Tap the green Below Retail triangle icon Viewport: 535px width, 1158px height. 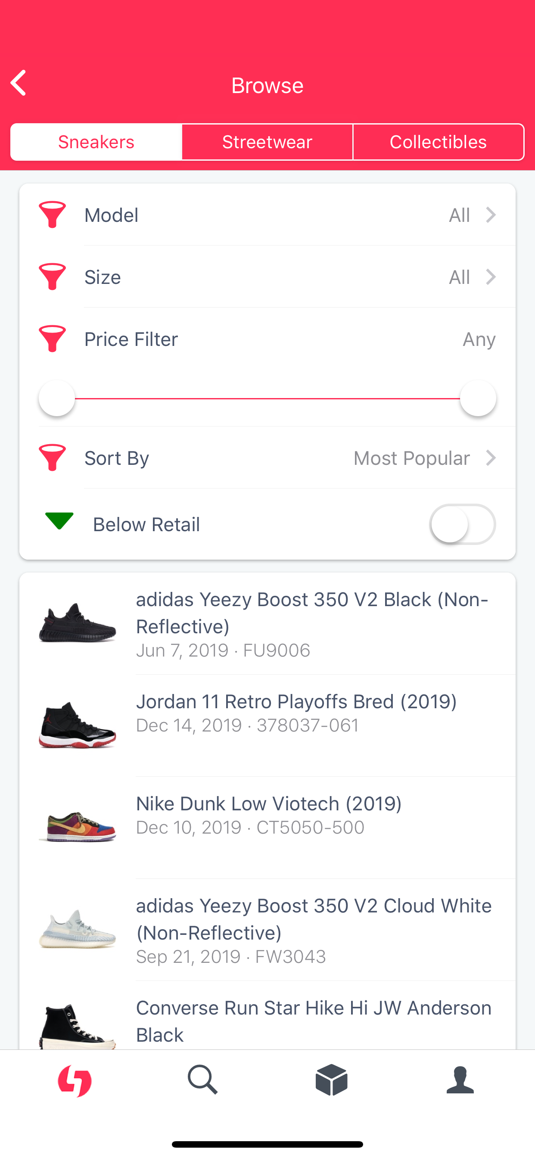[59, 521]
